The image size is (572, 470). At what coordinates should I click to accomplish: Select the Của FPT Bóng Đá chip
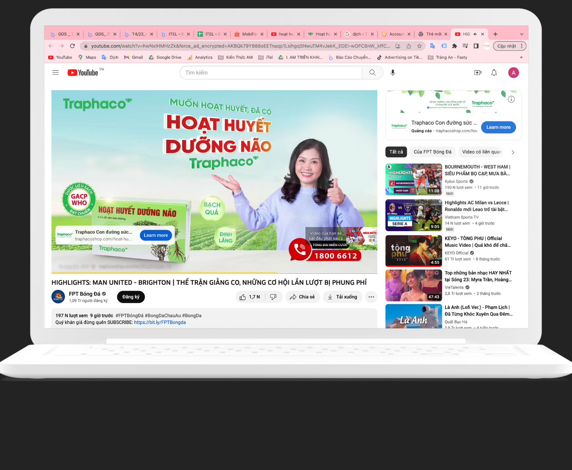[432, 152]
